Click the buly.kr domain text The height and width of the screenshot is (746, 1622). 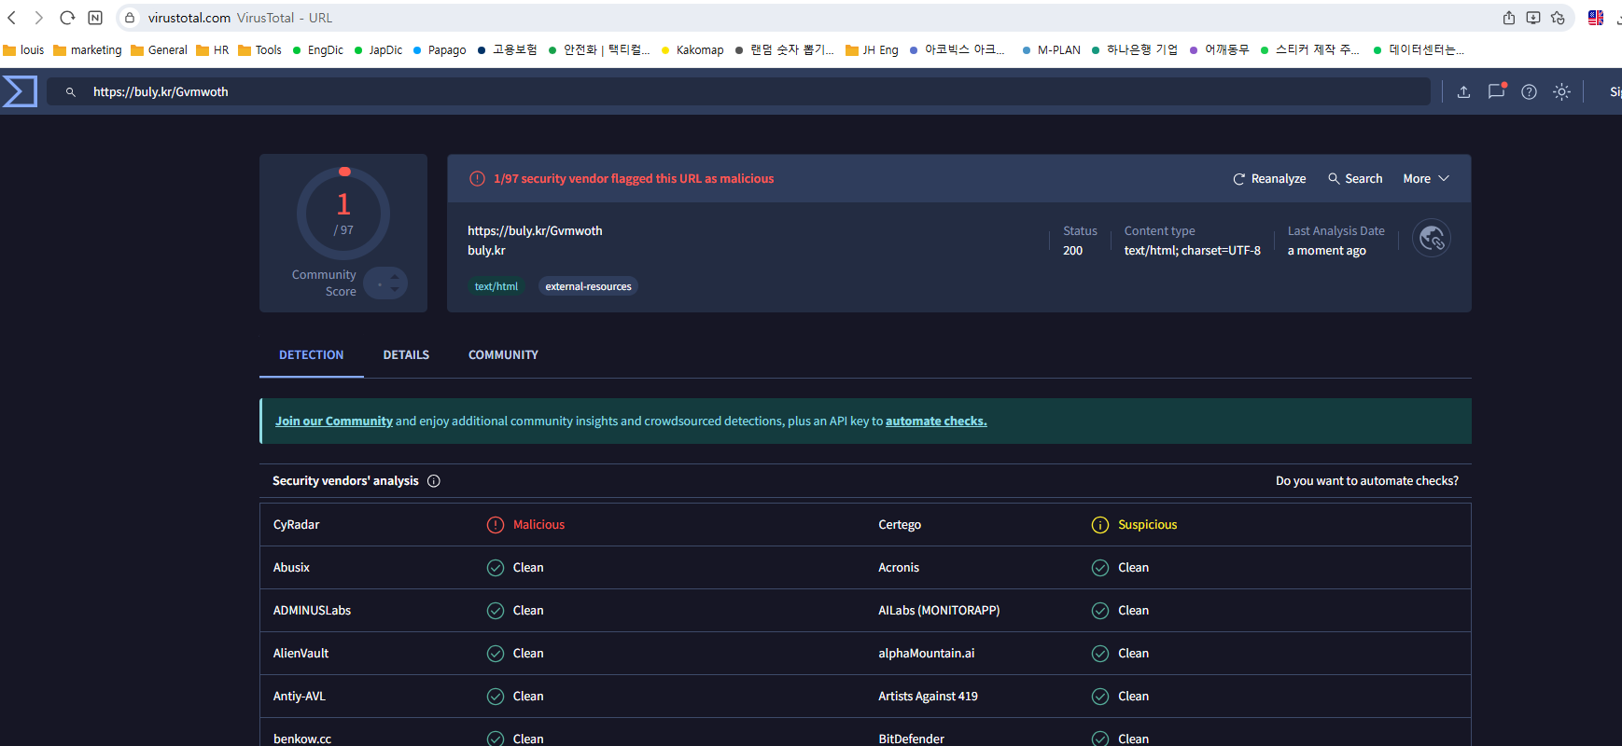(486, 251)
